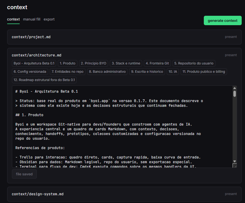Click present status of design-system.md
Image resolution: width=245 pixels, height=203 pixels.
coord(231,194)
